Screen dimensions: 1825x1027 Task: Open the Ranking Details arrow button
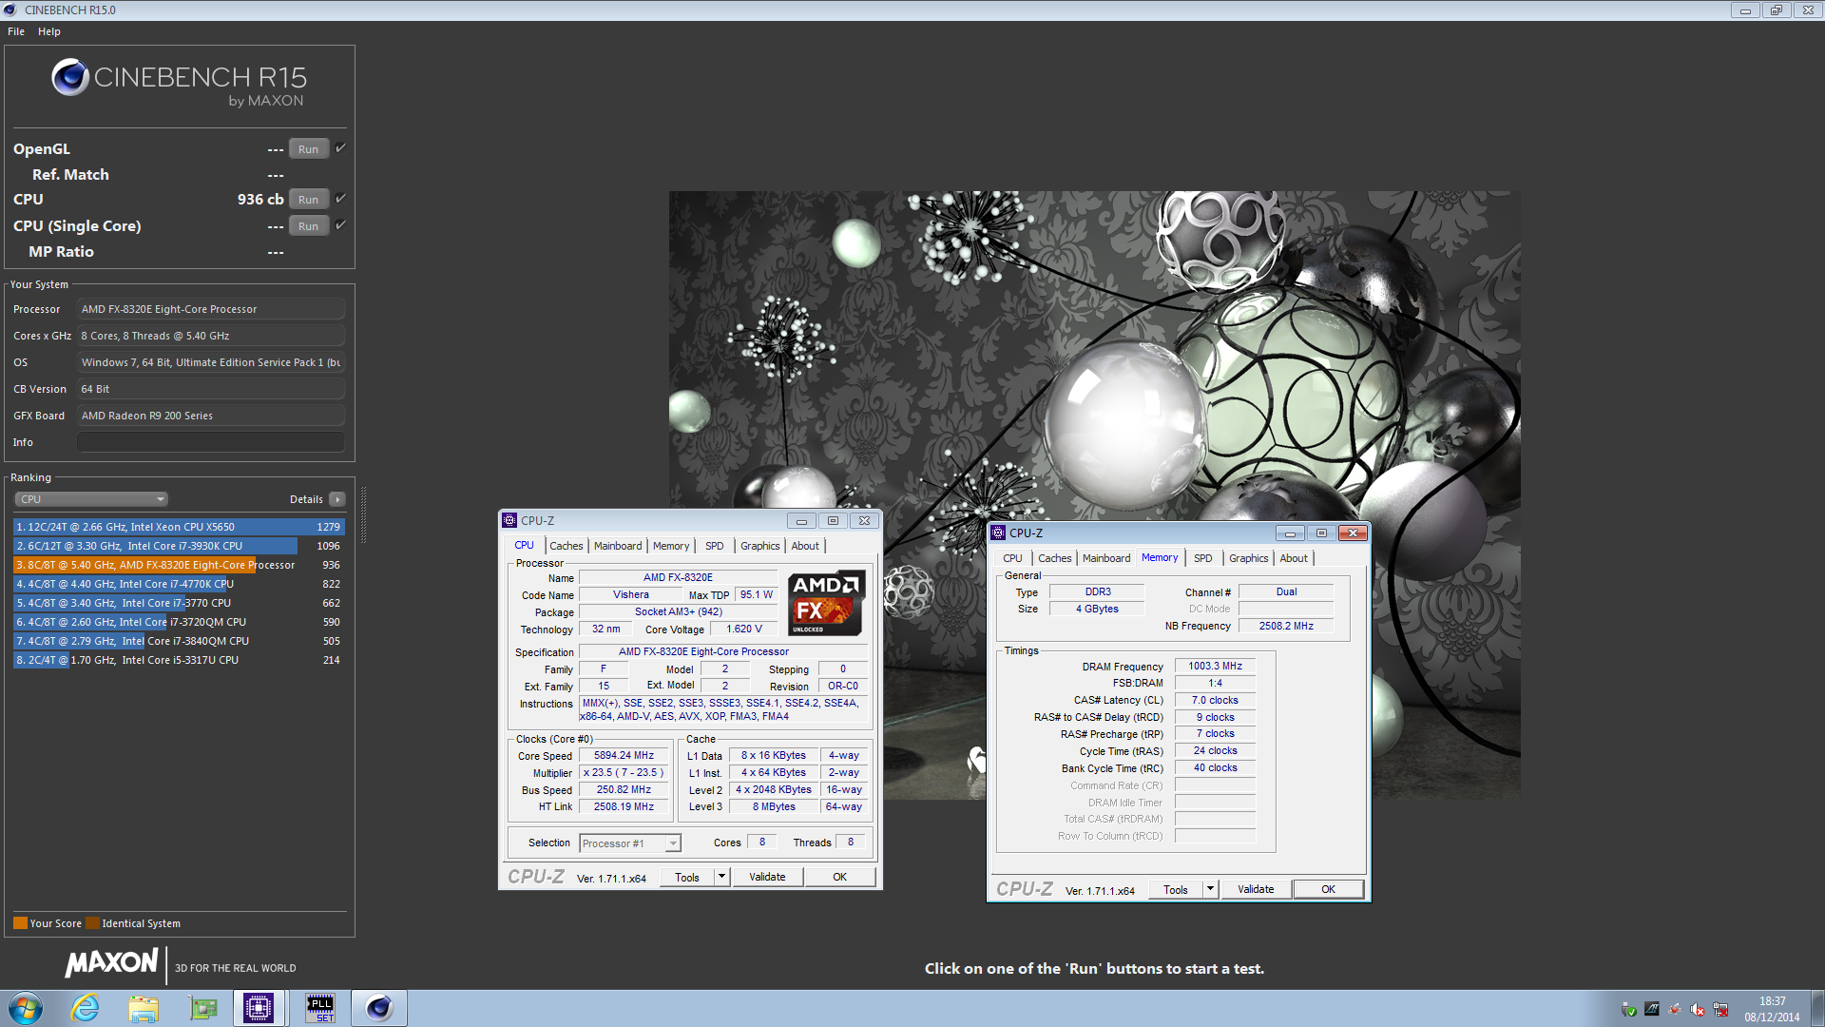coord(336,499)
